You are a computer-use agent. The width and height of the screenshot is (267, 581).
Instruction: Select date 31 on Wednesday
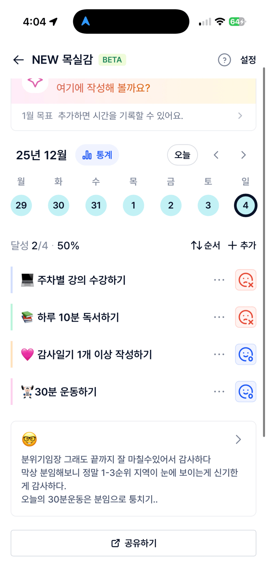point(96,205)
